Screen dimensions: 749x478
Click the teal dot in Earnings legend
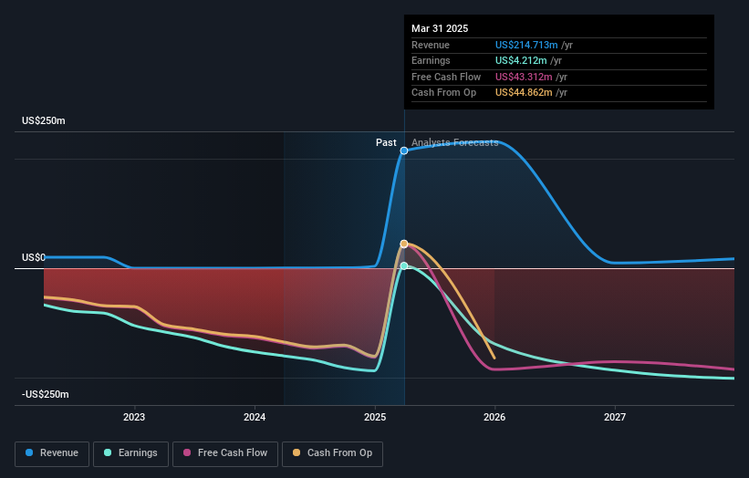[x=108, y=452]
